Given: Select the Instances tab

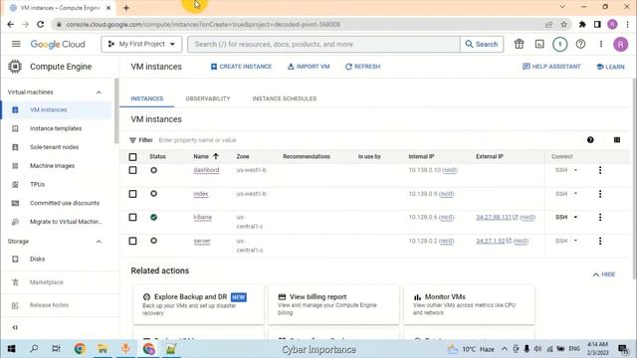Looking at the screenshot, I should pyautogui.click(x=147, y=98).
